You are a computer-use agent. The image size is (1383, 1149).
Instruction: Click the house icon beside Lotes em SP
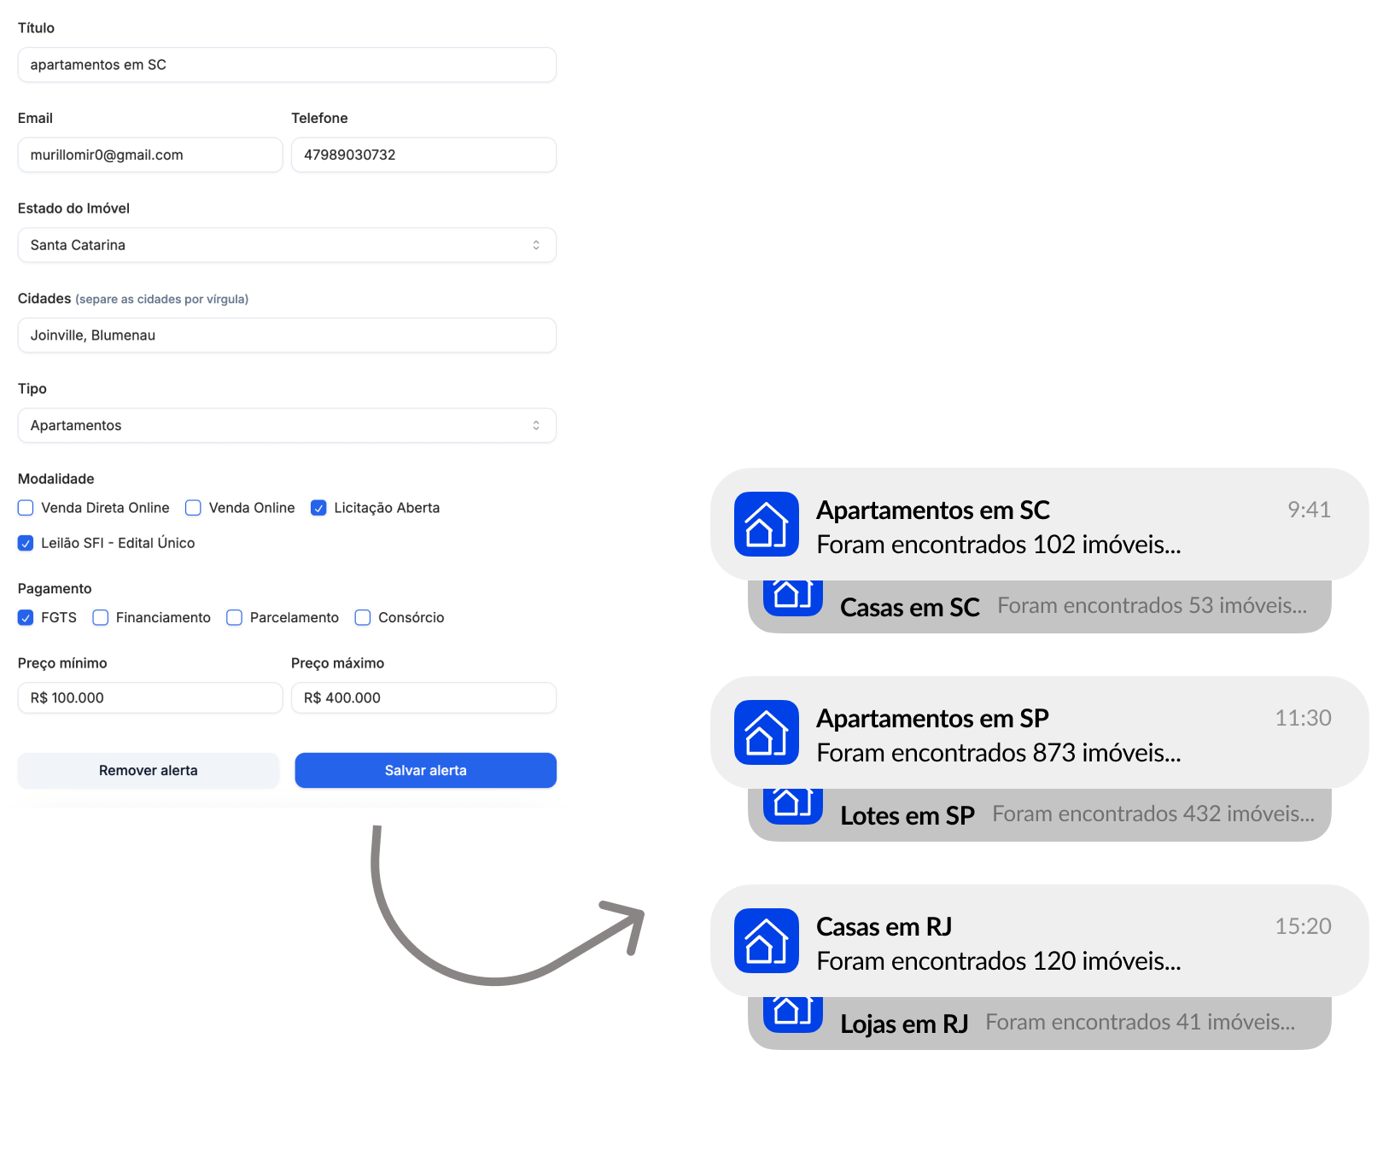(x=793, y=806)
